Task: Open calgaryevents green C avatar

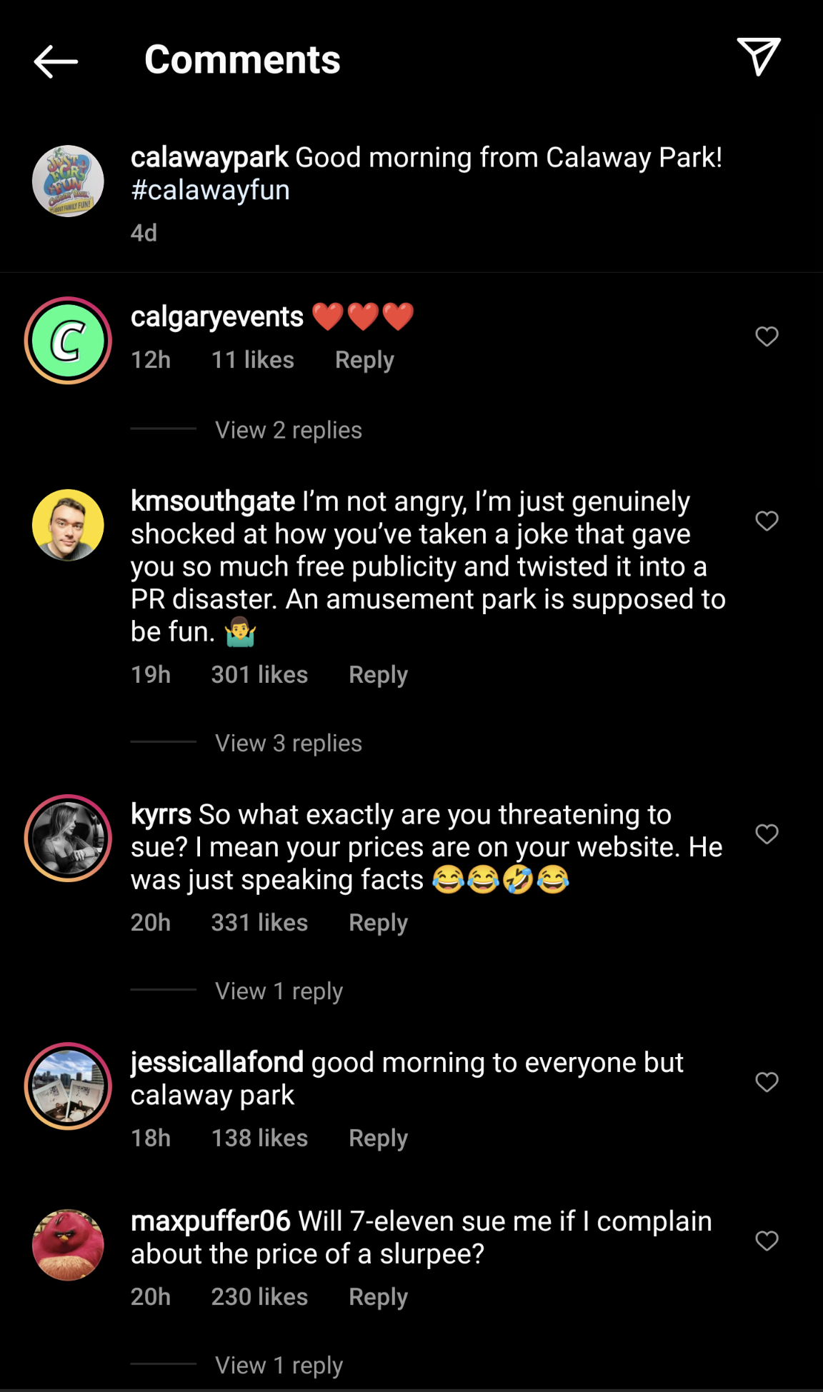Action: pos(68,341)
